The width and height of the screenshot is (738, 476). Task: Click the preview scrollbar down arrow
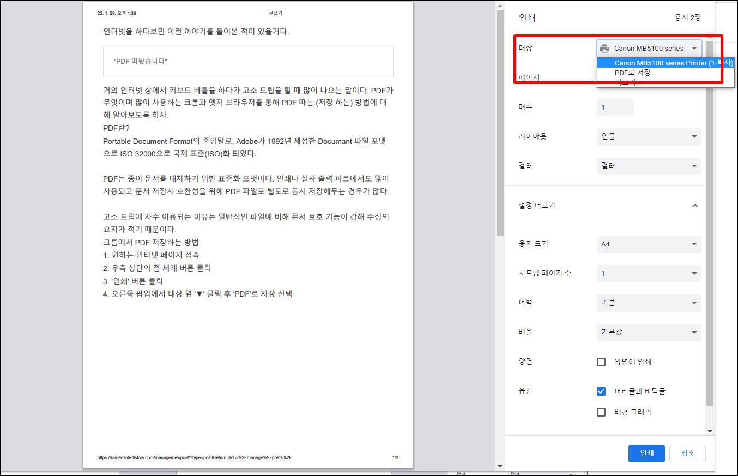pyautogui.click(x=500, y=467)
